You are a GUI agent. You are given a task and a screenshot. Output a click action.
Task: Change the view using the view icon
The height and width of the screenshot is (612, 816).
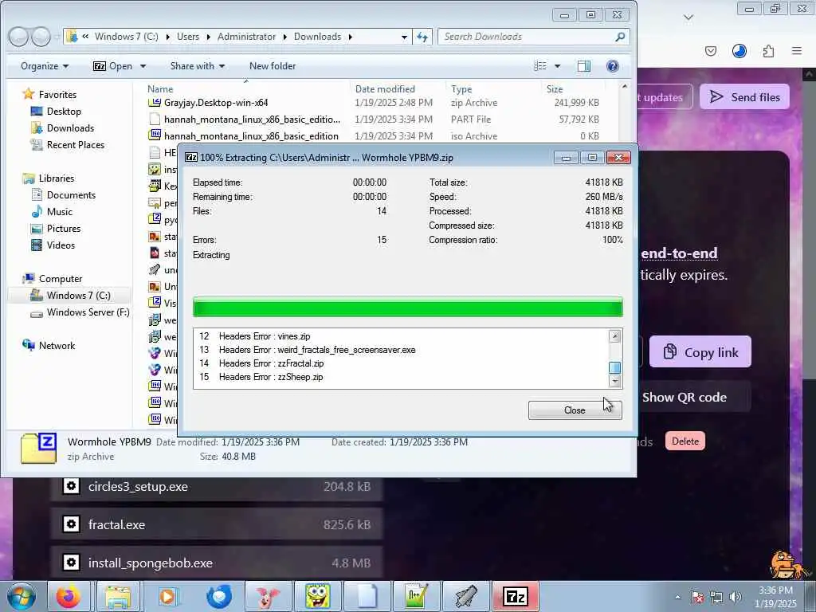541,66
